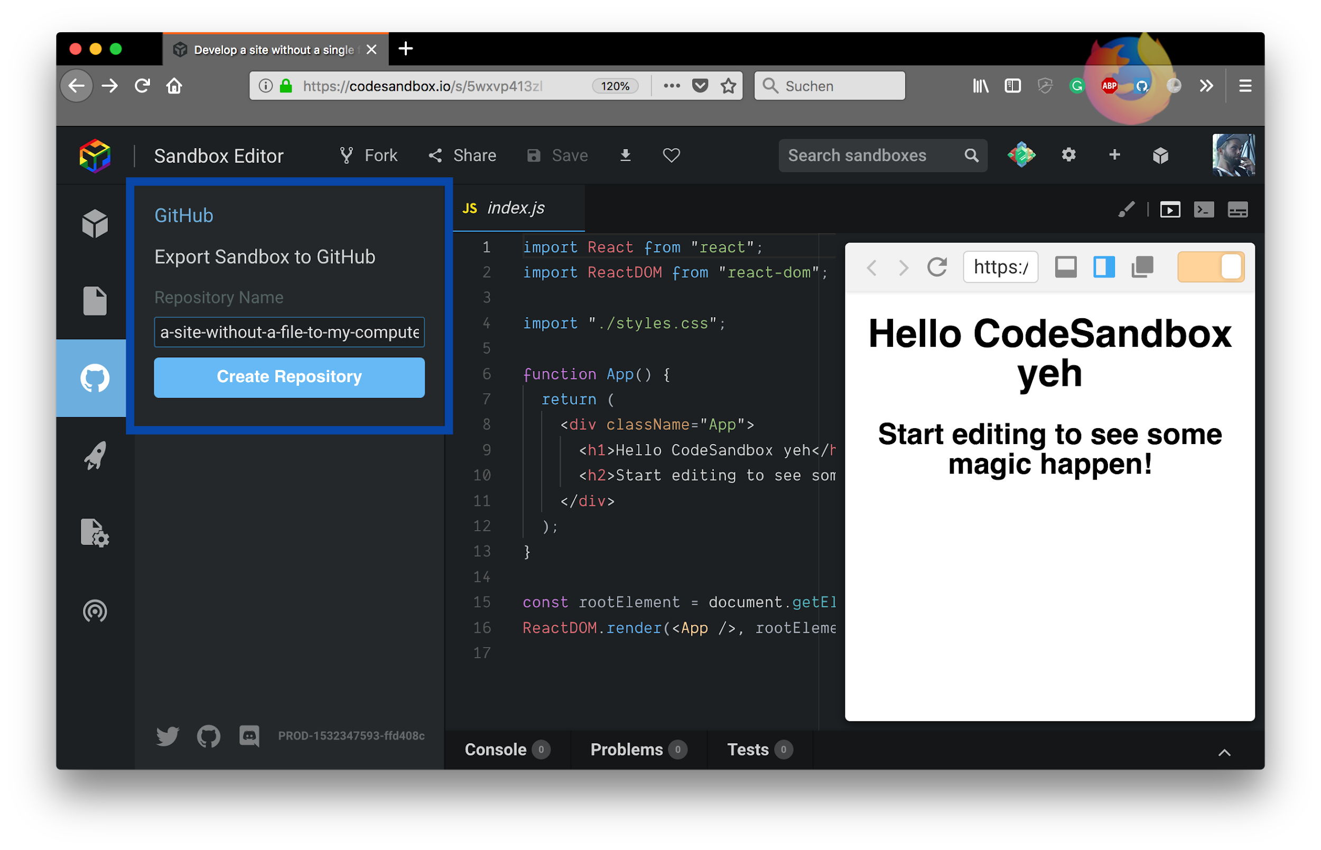The height and width of the screenshot is (850, 1321).
Task: Open a new browser tab
Action: coord(406,49)
